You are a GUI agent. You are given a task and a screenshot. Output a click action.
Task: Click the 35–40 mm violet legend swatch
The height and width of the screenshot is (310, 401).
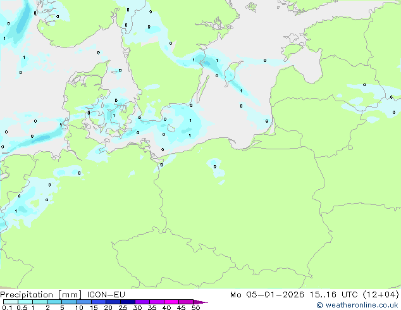[157, 302]
